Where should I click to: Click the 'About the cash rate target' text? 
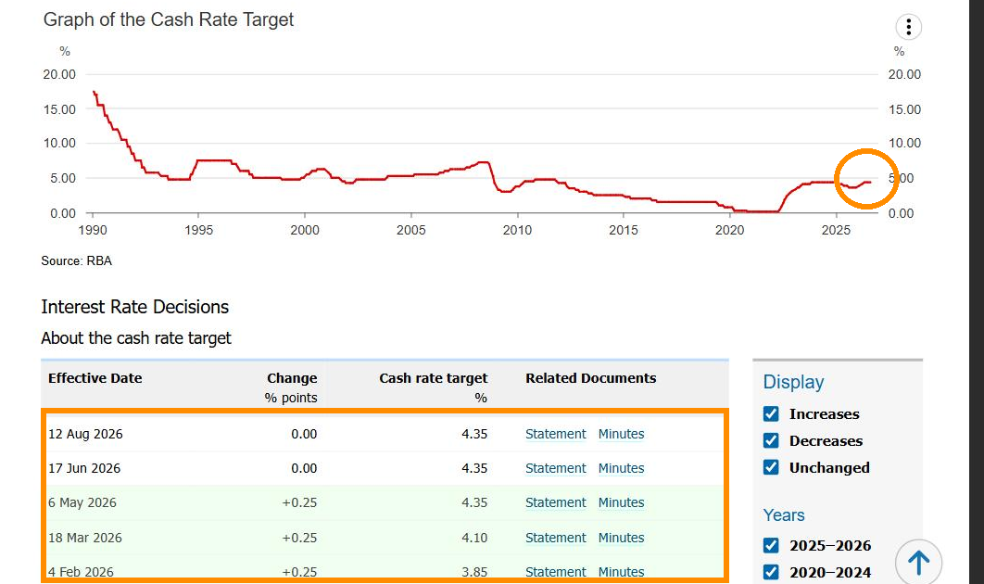coord(136,337)
